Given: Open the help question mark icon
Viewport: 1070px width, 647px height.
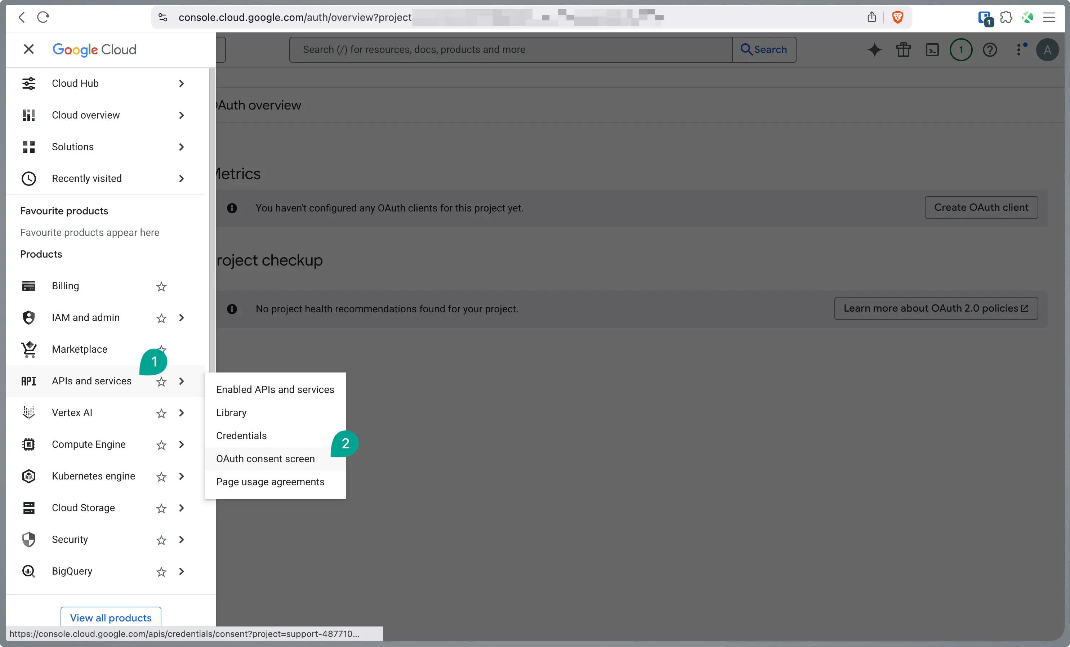Looking at the screenshot, I should [x=990, y=50].
